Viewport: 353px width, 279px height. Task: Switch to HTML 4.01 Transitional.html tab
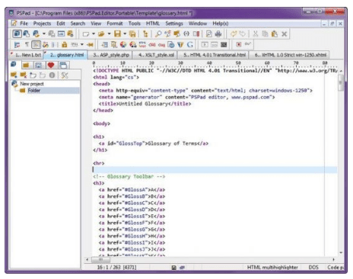[x=213, y=55]
